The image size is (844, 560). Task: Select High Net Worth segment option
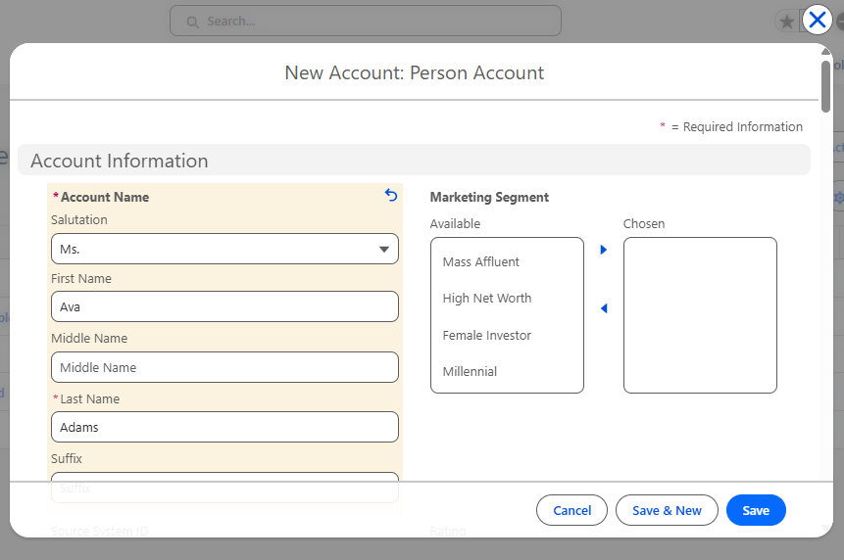(487, 299)
